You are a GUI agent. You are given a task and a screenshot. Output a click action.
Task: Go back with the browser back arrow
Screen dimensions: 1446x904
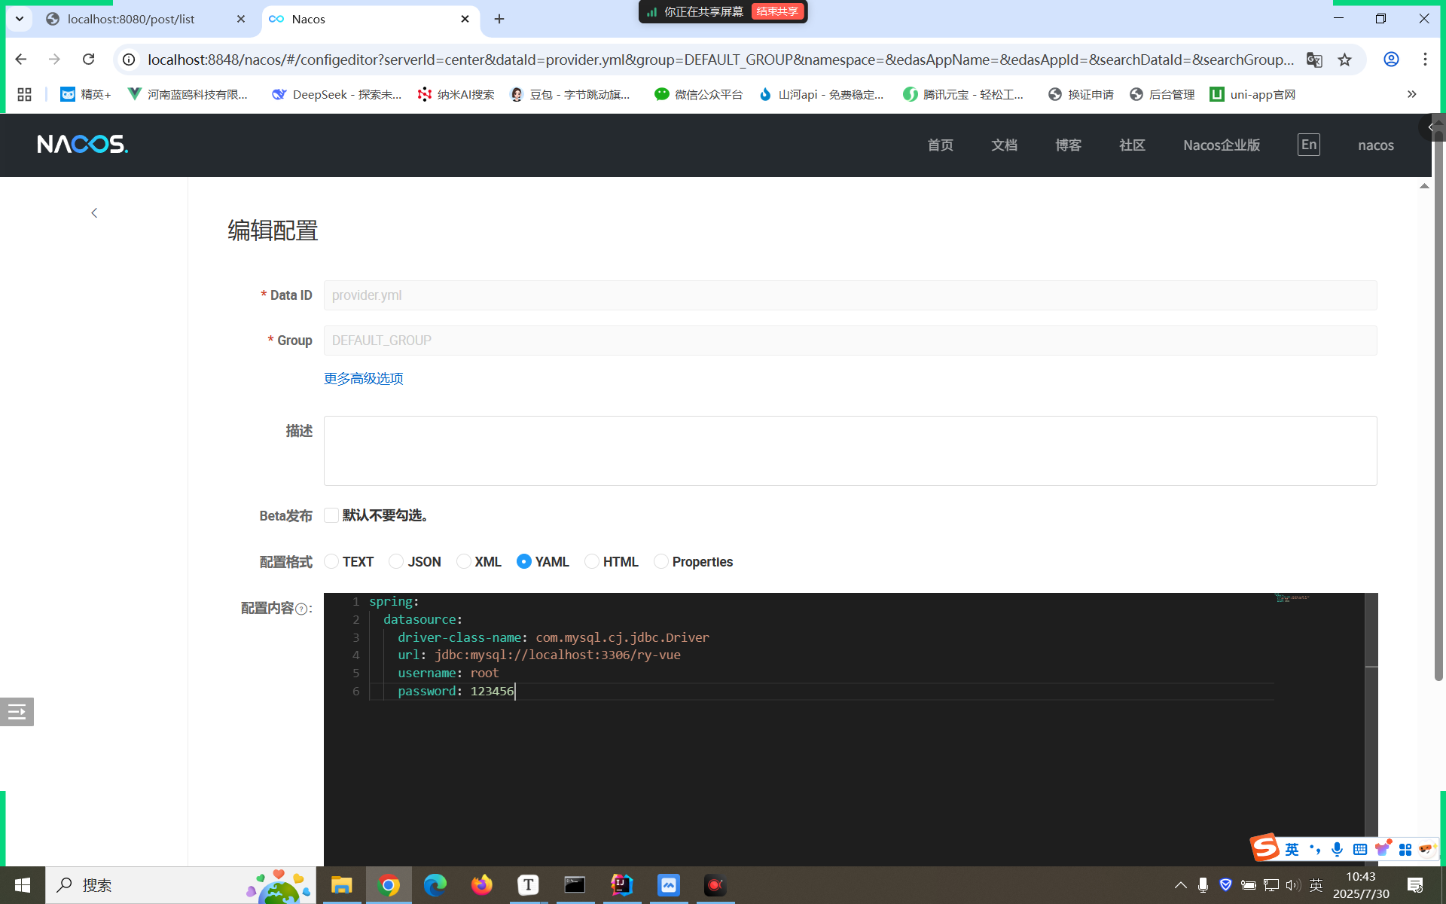click(21, 60)
